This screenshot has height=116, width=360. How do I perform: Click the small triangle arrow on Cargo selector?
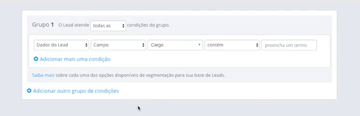pyautogui.click(x=199, y=45)
